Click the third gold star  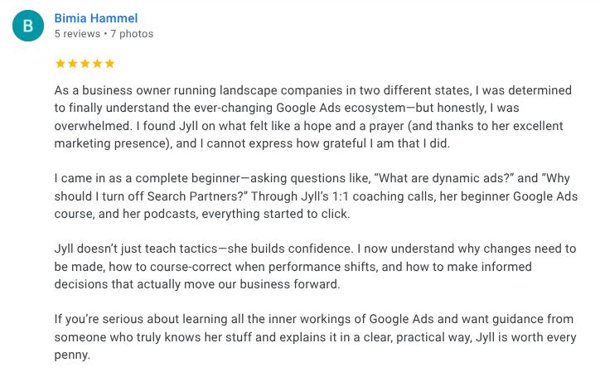[85, 63]
